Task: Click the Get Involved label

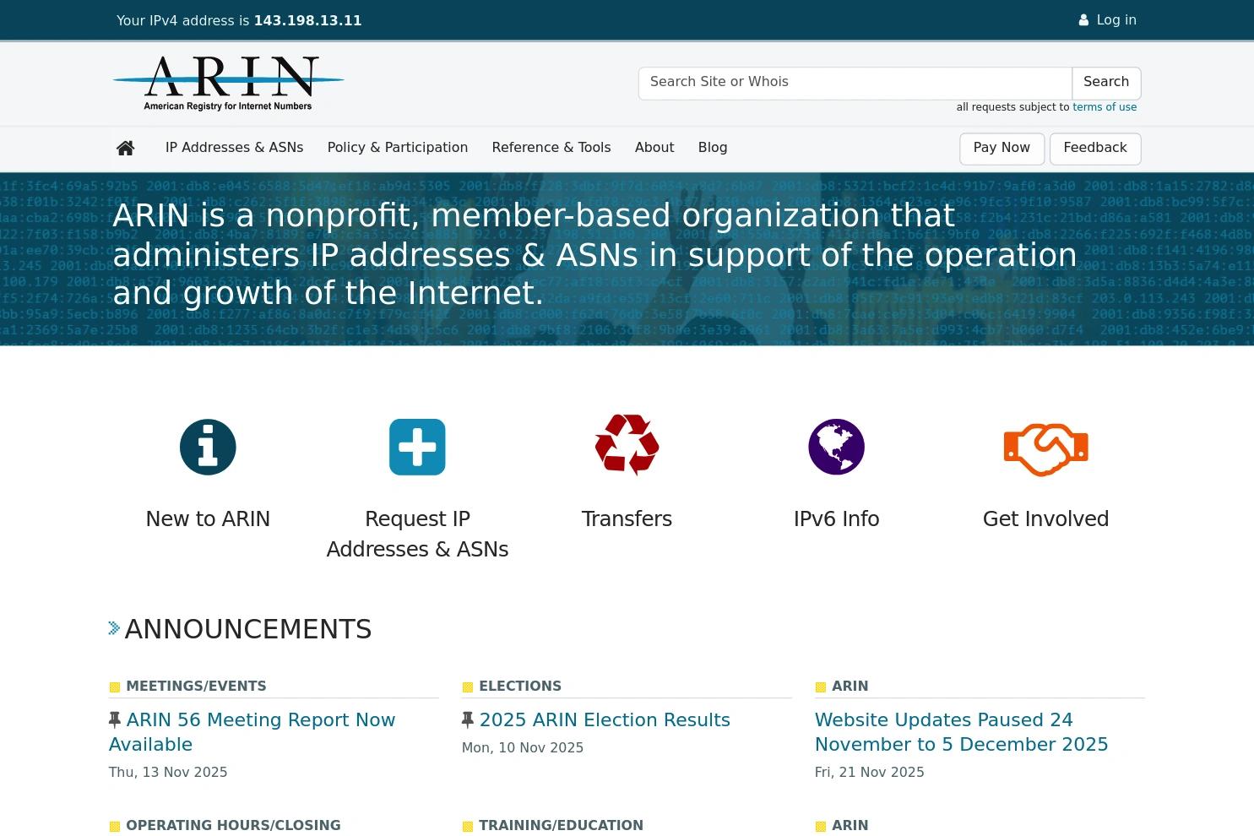Action: point(1045,519)
